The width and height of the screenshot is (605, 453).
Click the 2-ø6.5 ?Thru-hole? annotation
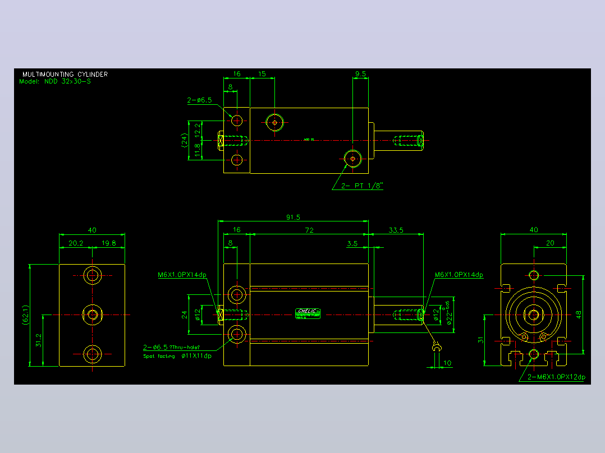[171, 348]
